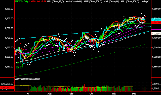Click 1,650.00 on the right price axis
This screenshot has height=95, width=161.
pyautogui.click(x=156, y=47)
